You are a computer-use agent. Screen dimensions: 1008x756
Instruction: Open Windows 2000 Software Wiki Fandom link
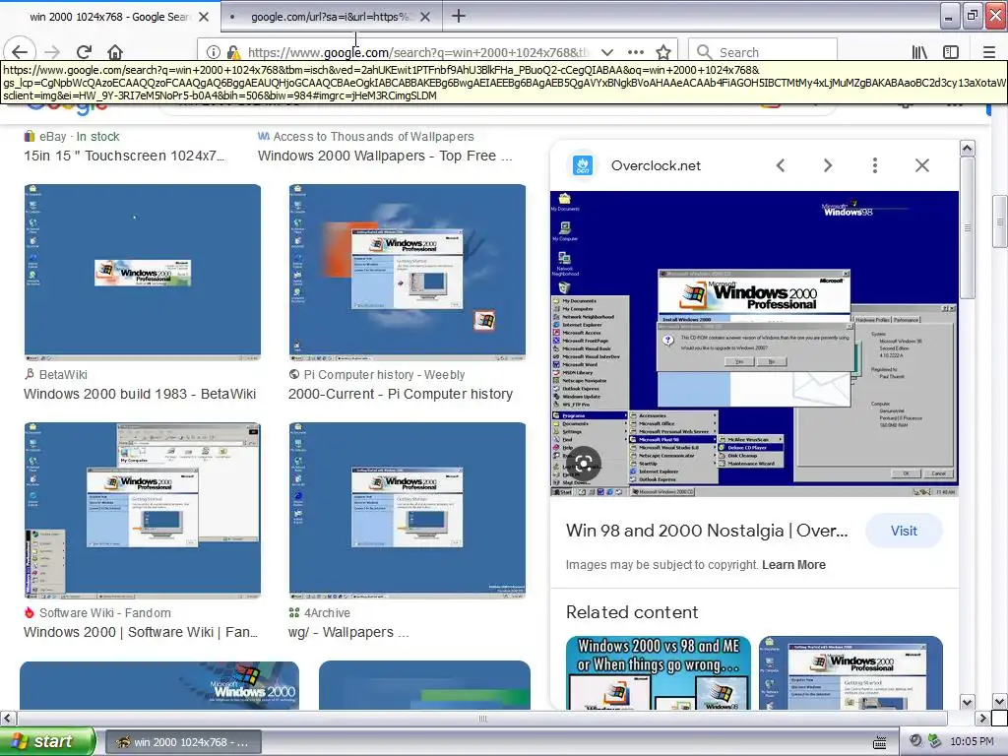tap(141, 632)
